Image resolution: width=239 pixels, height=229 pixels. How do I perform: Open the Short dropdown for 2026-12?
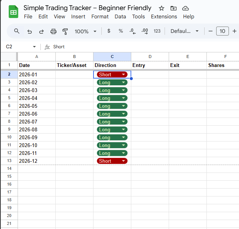point(123,161)
